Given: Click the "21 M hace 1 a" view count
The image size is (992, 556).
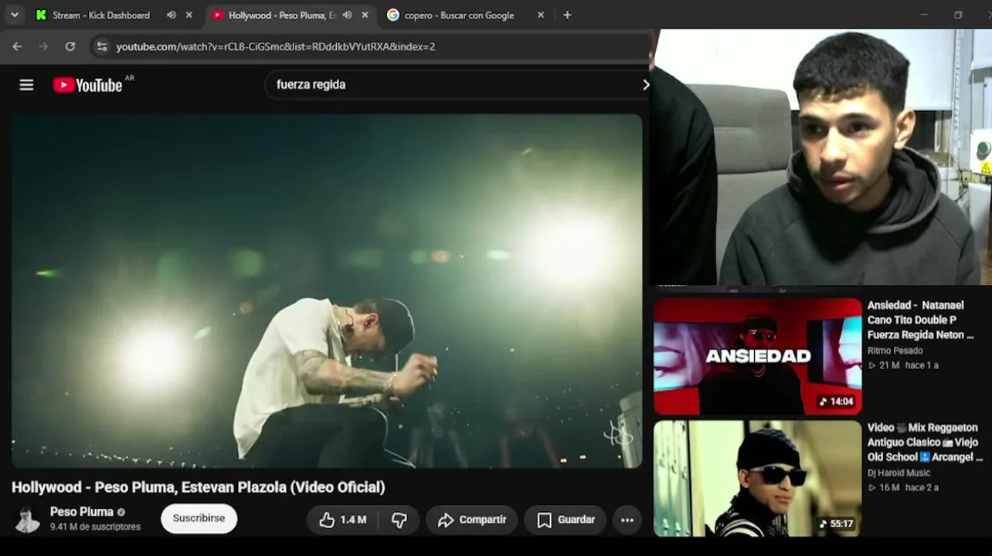Looking at the screenshot, I should coord(903,365).
